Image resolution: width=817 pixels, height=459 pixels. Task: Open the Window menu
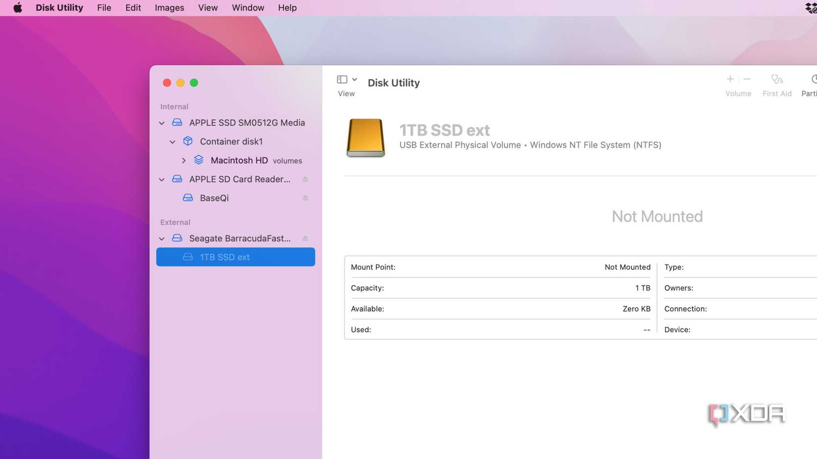[248, 7]
